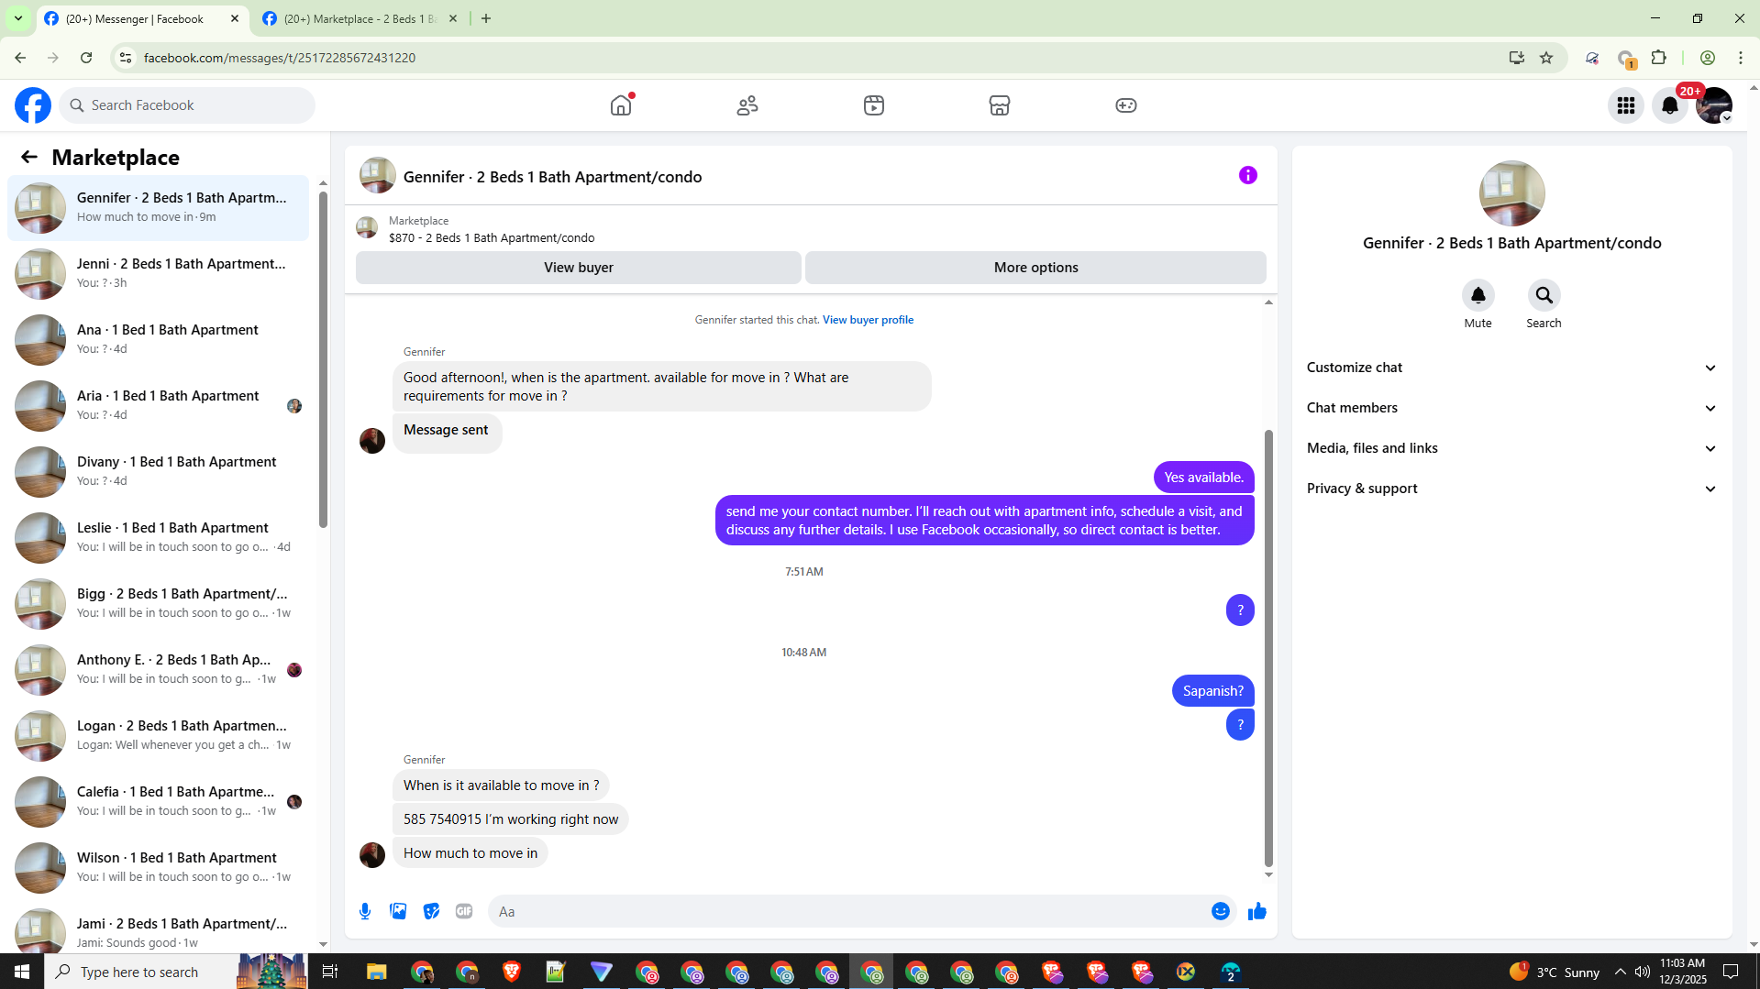
Task: Choose a sticker icon in composer
Action: 431,911
